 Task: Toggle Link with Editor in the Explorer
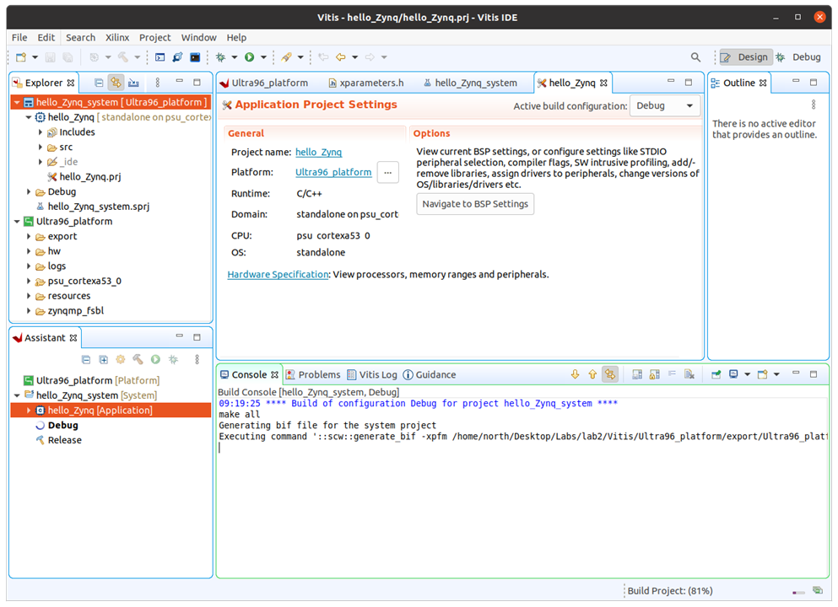116,82
